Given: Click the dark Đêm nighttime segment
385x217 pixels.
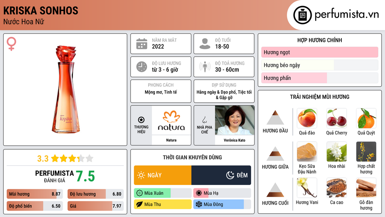Looking at the screenshot, I should point(221,175).
